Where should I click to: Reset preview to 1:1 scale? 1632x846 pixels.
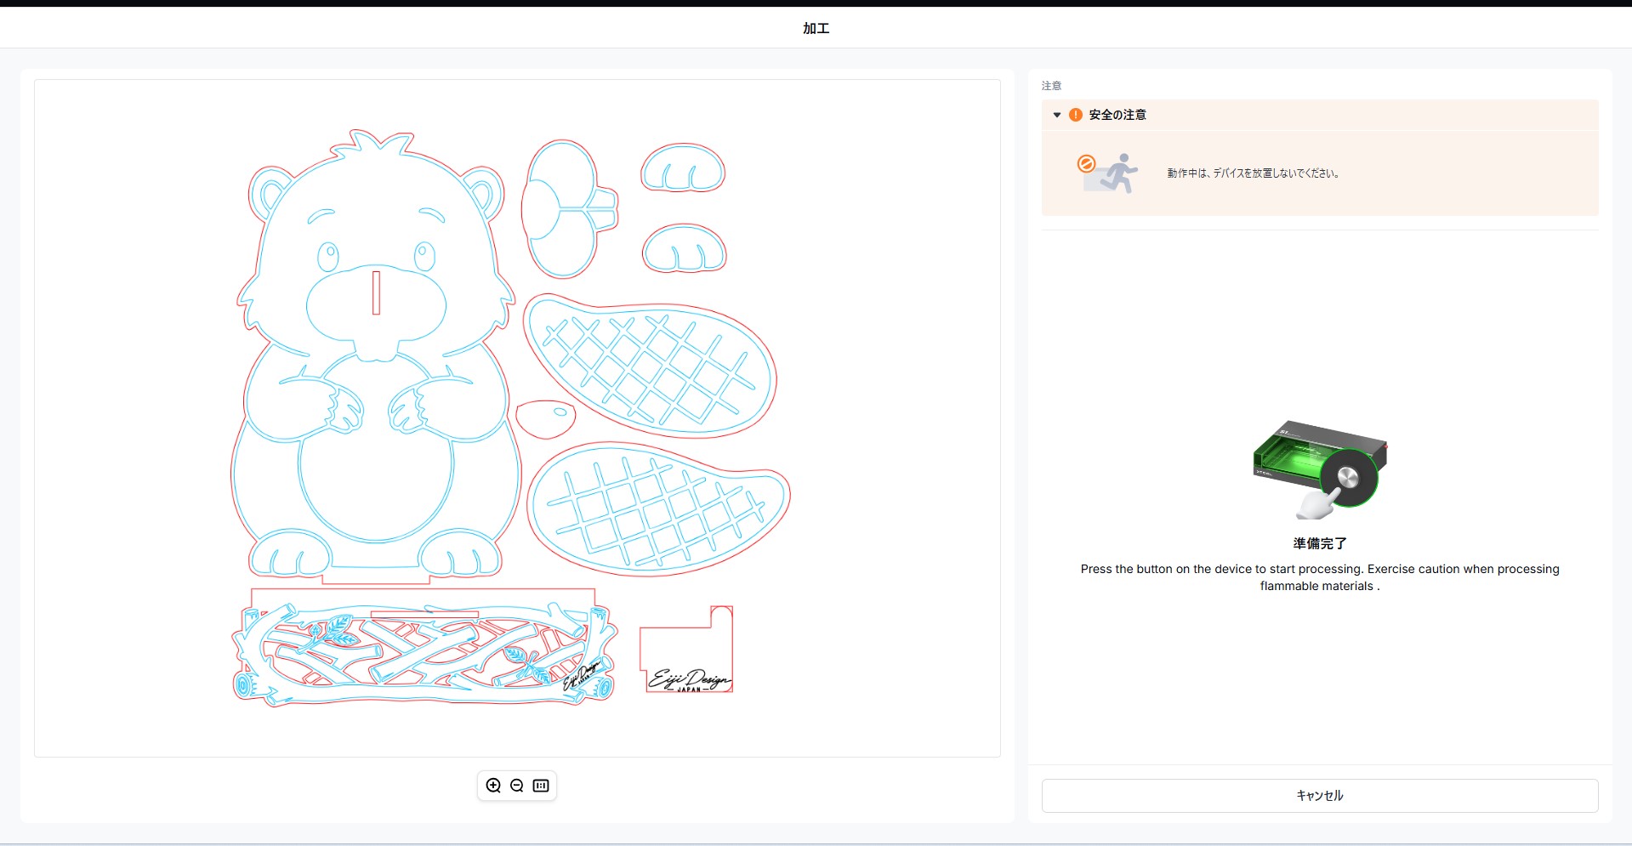(541, 786)
